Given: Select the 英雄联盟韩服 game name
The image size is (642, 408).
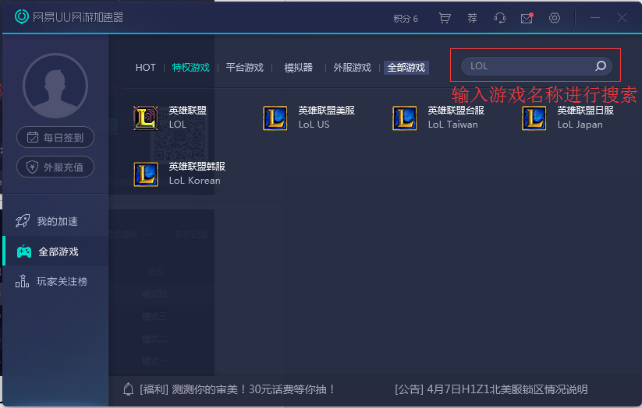Looking at the screenshot, I should (197, 167).
